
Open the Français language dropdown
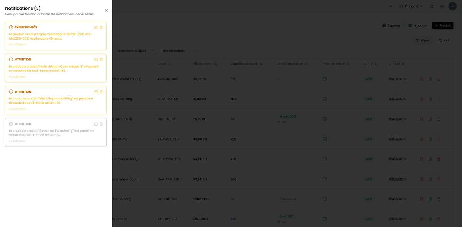coord(411,6)
